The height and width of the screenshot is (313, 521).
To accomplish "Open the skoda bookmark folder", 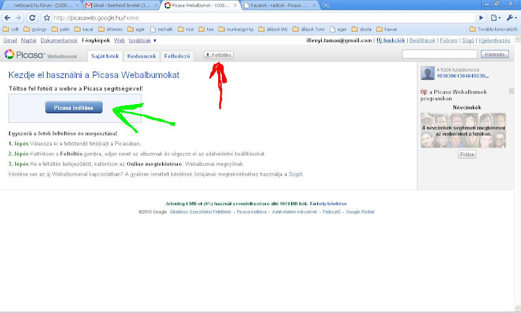I will coord(361,29).
